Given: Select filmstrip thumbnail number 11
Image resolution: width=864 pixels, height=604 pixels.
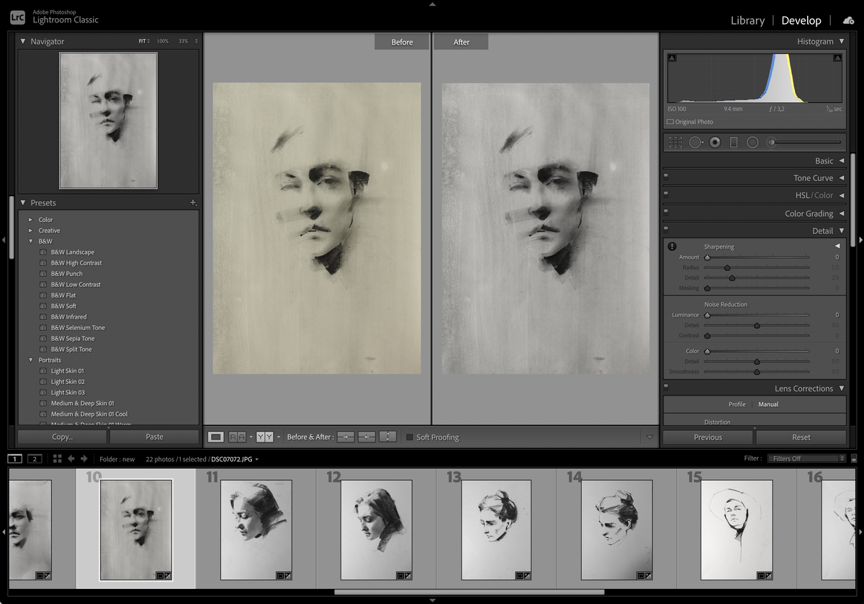Looking at the screenshot, I should pyautogui.click(x=256, y=530).
